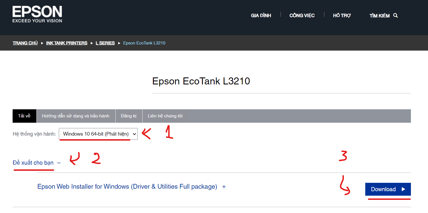The height and width of the screenshot is (213, 428).
Task: Select the Tải về tab
Action: pyautogui.click(x=24, y=116)
